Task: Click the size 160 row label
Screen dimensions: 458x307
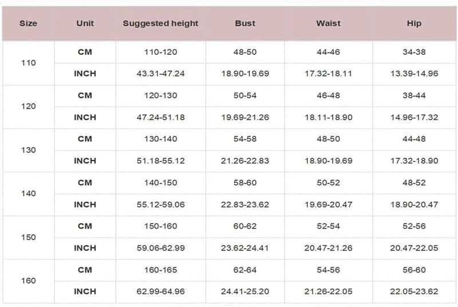Action: point(28,281)
